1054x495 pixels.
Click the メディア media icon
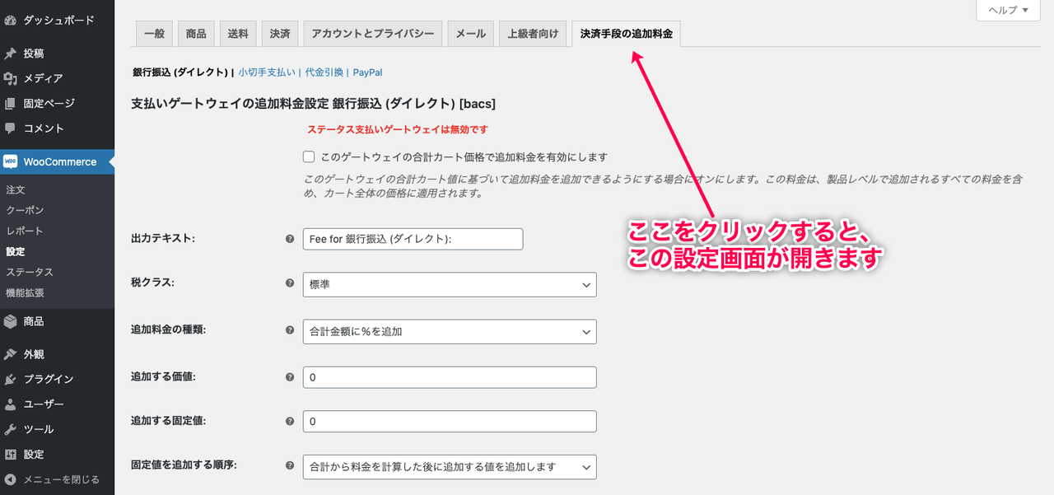(10, 78)
